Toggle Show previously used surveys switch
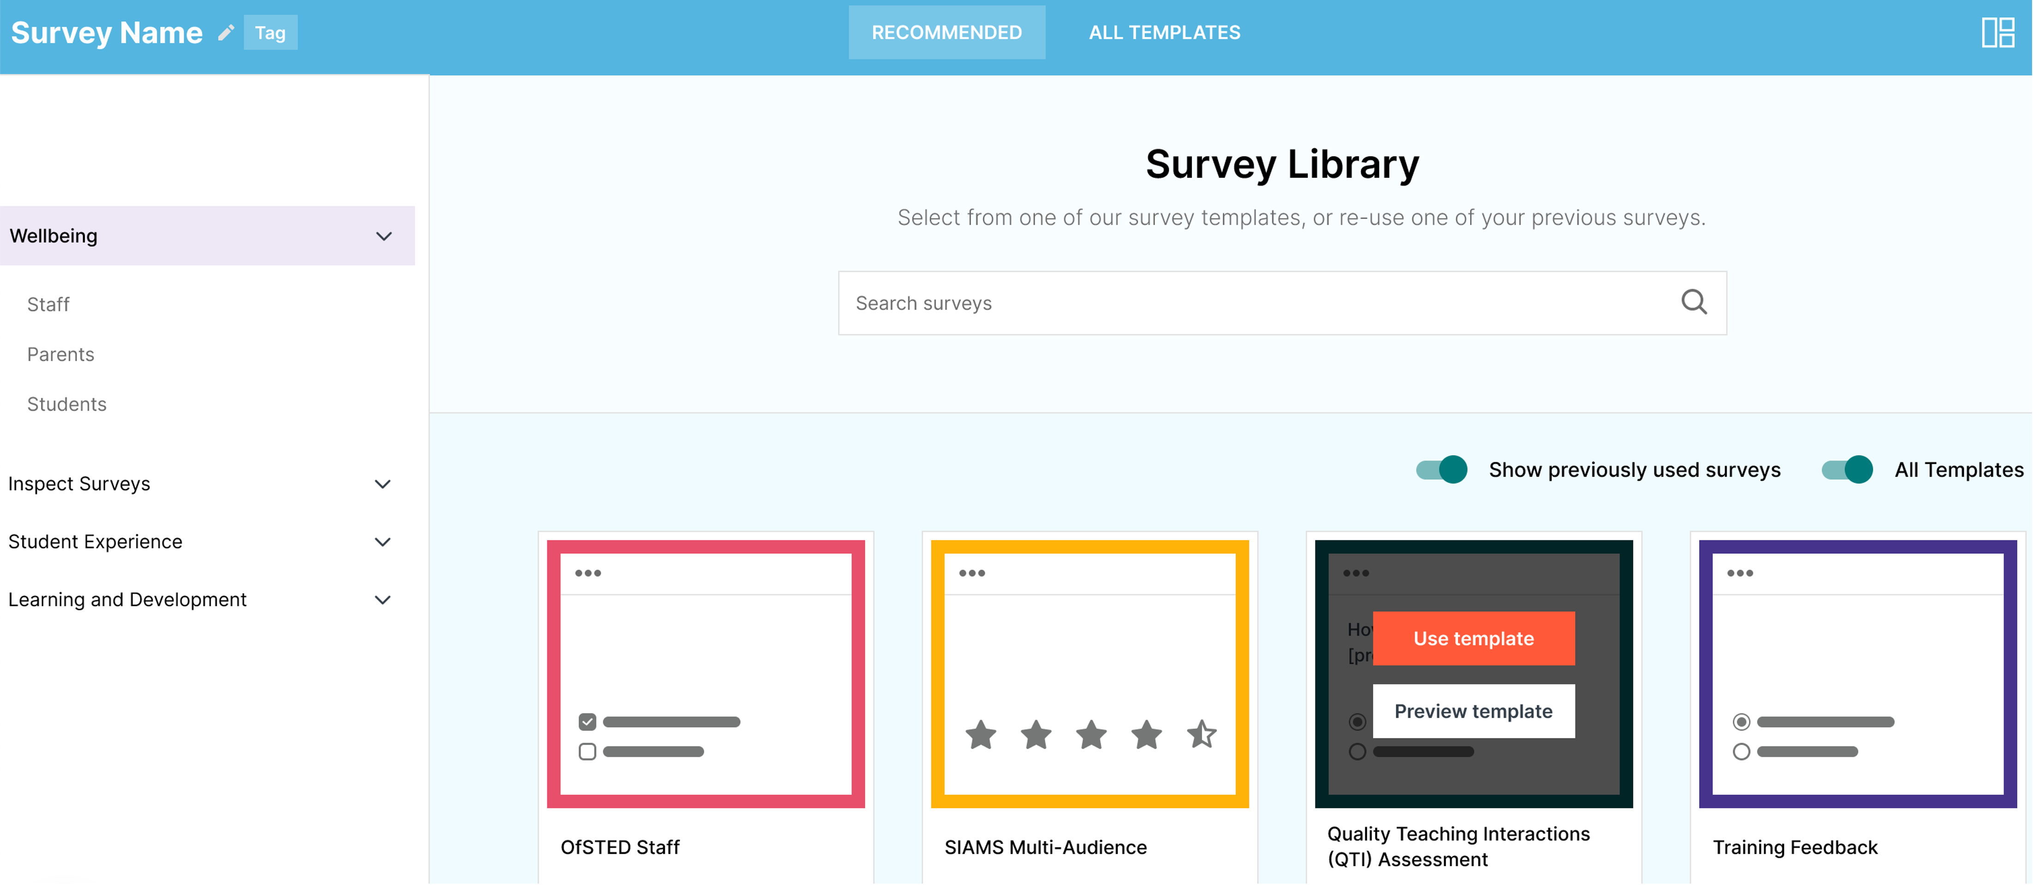 pos(1441,469)
